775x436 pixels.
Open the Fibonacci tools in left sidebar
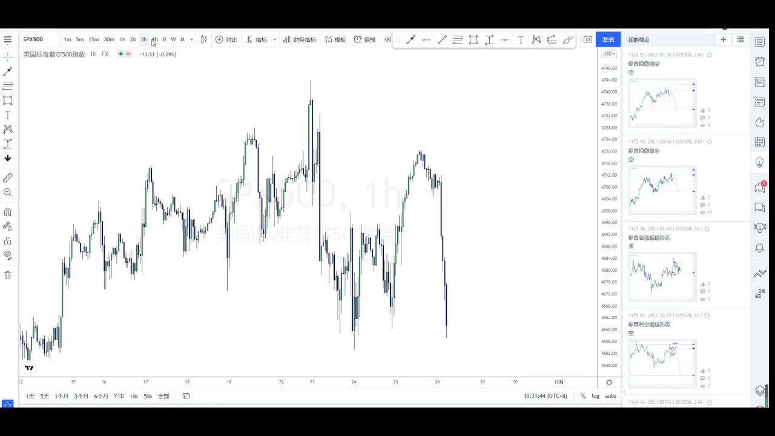click(x=7, y=86)
